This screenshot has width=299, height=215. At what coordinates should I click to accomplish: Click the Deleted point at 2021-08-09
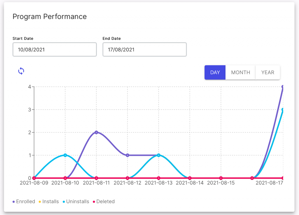point(34,178)
